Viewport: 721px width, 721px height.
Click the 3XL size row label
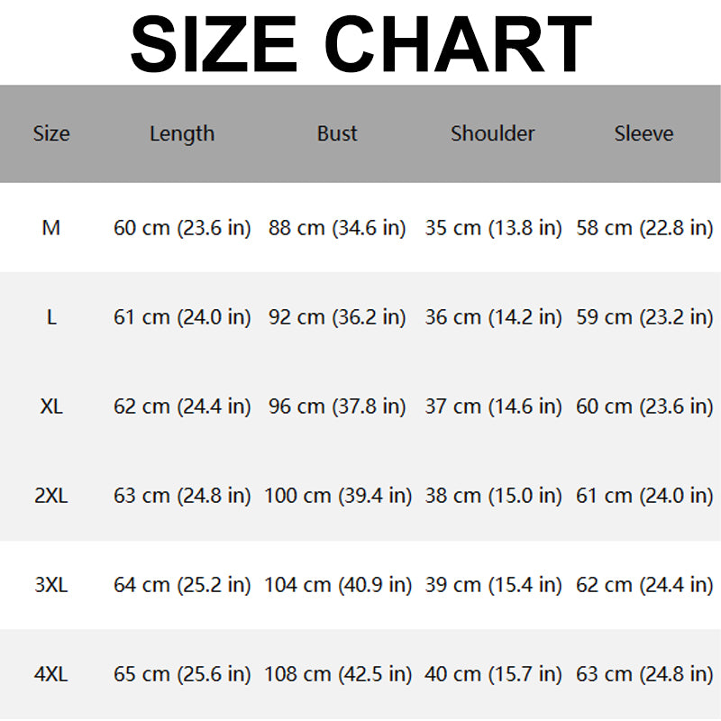point(51,585)
